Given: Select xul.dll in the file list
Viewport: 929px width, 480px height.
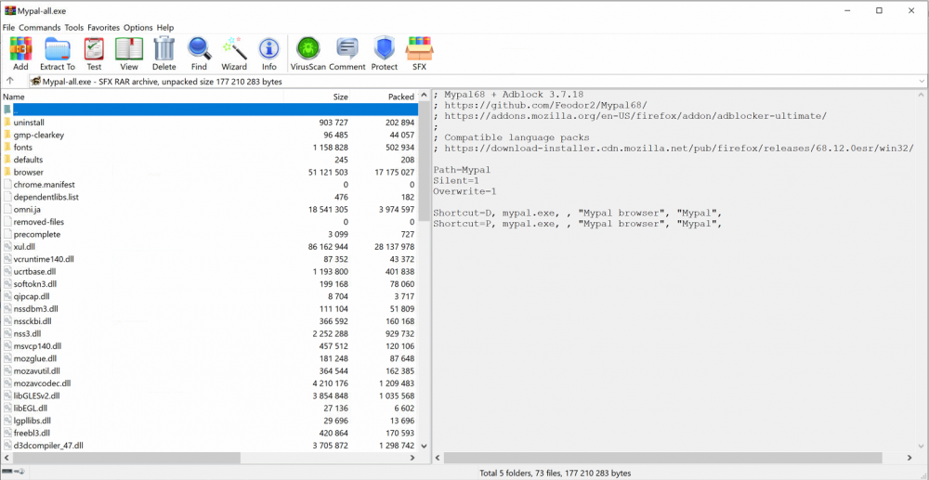Looking at the screenshot, I should (x=24, y=247).
